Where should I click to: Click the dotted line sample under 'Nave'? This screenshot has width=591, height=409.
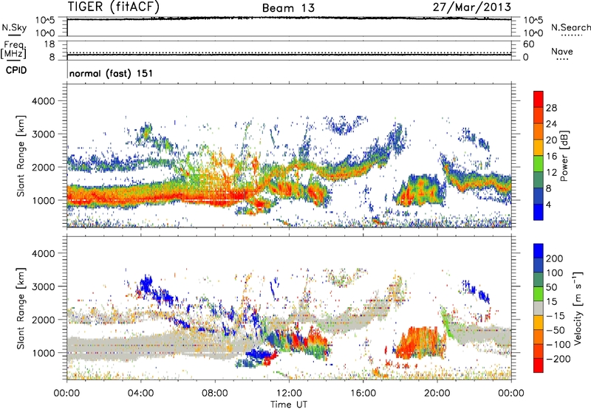563,60
